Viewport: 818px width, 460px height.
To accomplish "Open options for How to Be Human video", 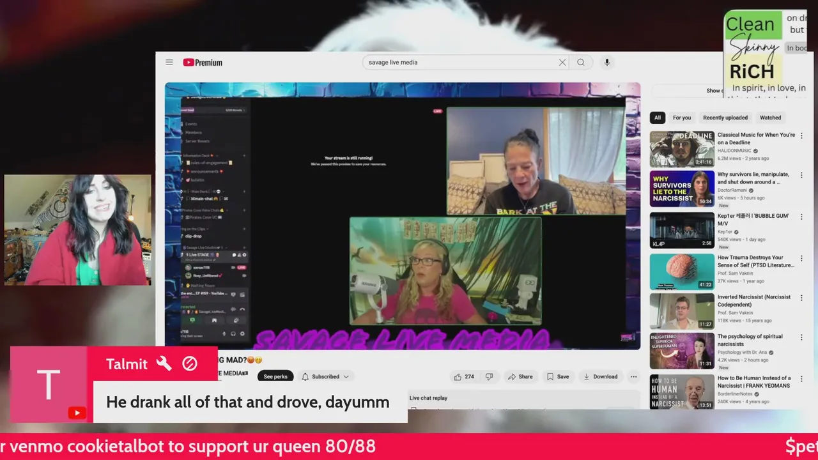I will 801,378.
